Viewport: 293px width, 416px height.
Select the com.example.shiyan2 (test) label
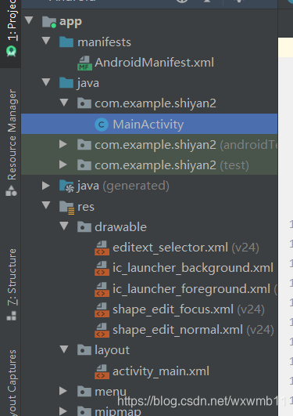(172, 165)
